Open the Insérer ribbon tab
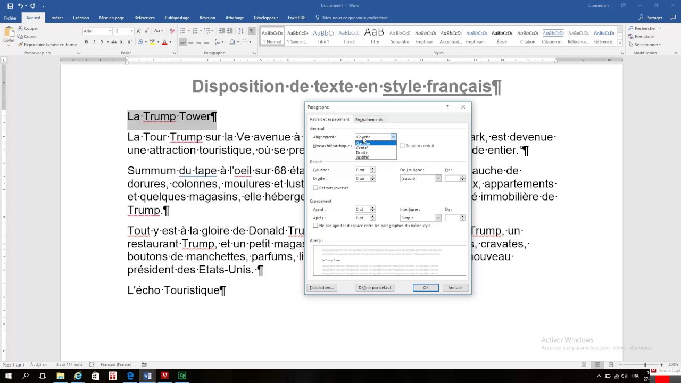The height and width of the screenshot is (383, 681). [x=56, y=18]
